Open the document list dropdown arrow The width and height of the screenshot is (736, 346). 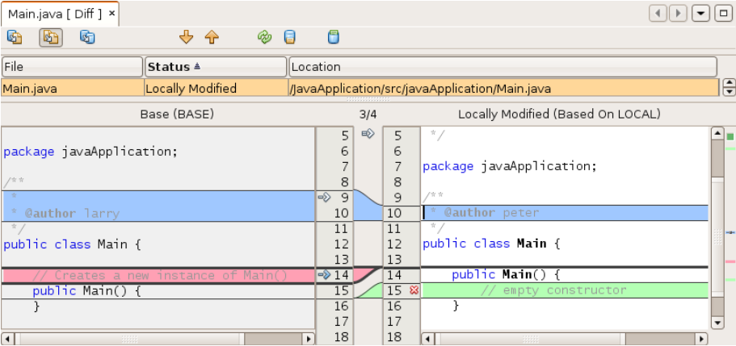click(x=701, y=14)
